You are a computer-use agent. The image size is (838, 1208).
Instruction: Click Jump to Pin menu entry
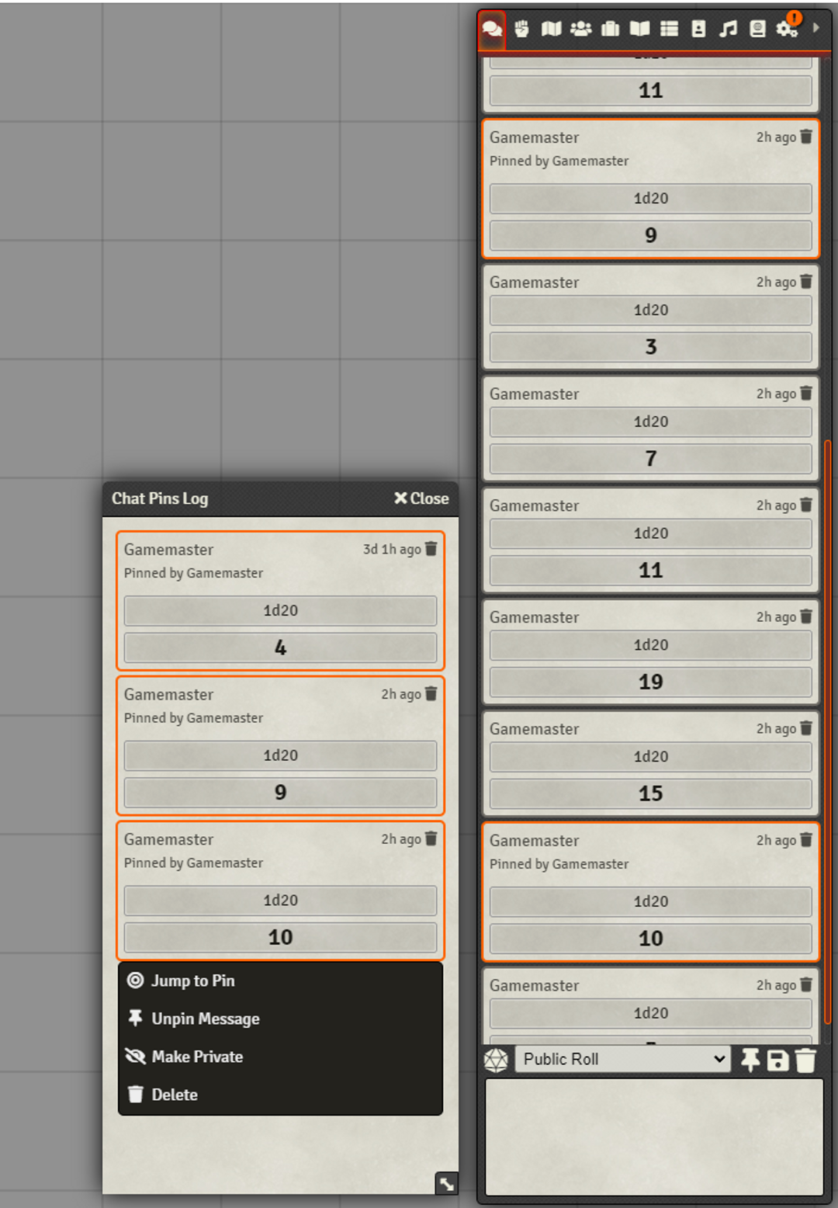pos(192,981)
